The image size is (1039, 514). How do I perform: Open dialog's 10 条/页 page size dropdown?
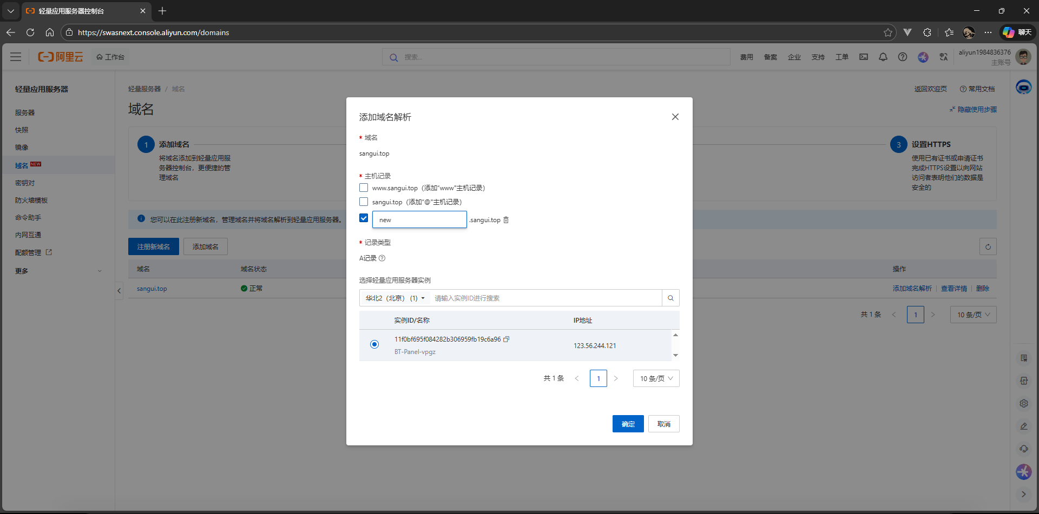click(656, 379)
